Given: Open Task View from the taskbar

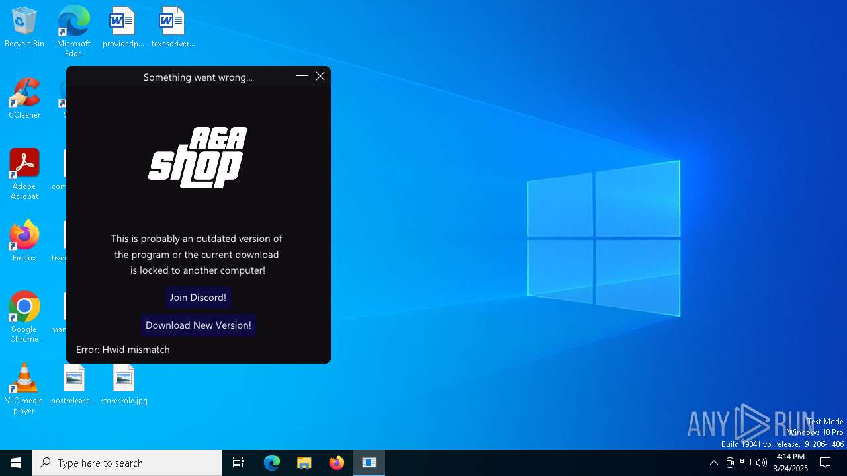Looking at the screenshot, I should (238, 463).
